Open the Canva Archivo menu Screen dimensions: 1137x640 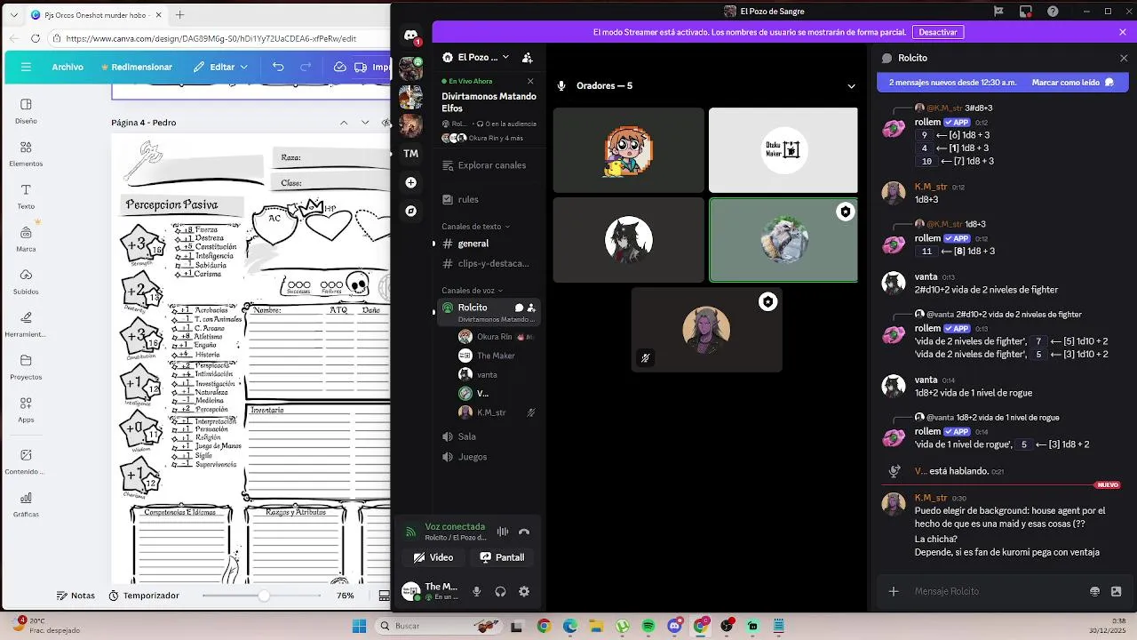tap(68, 67)
